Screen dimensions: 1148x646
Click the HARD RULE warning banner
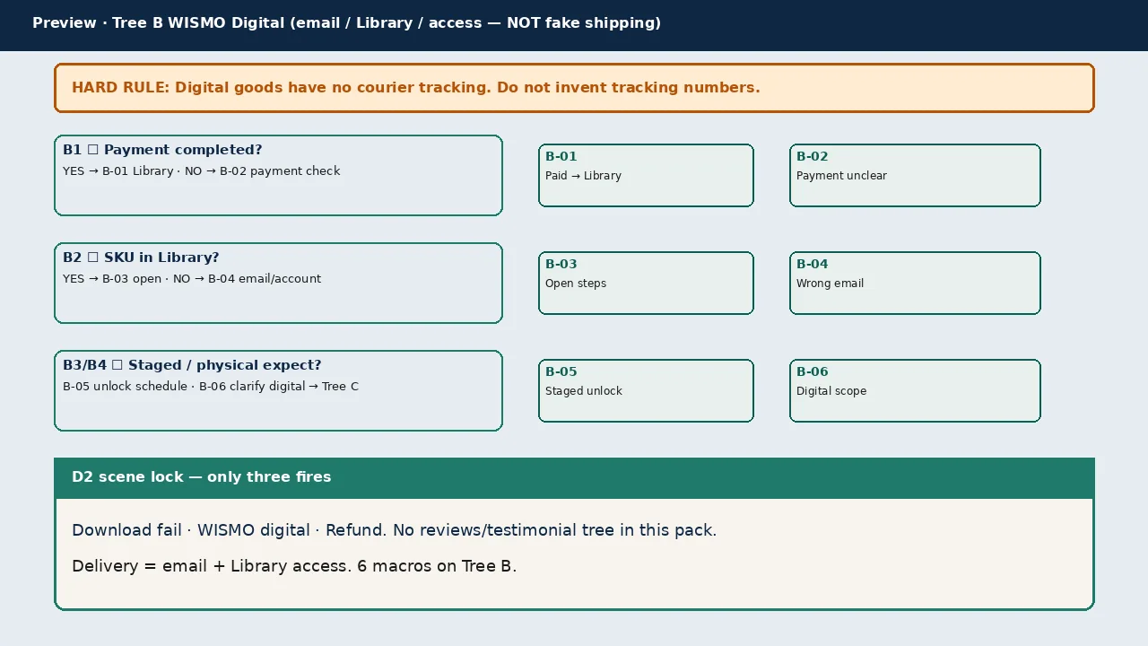(x=574, y=88)
